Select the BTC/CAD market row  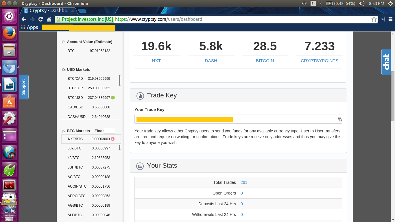[89, 79]
